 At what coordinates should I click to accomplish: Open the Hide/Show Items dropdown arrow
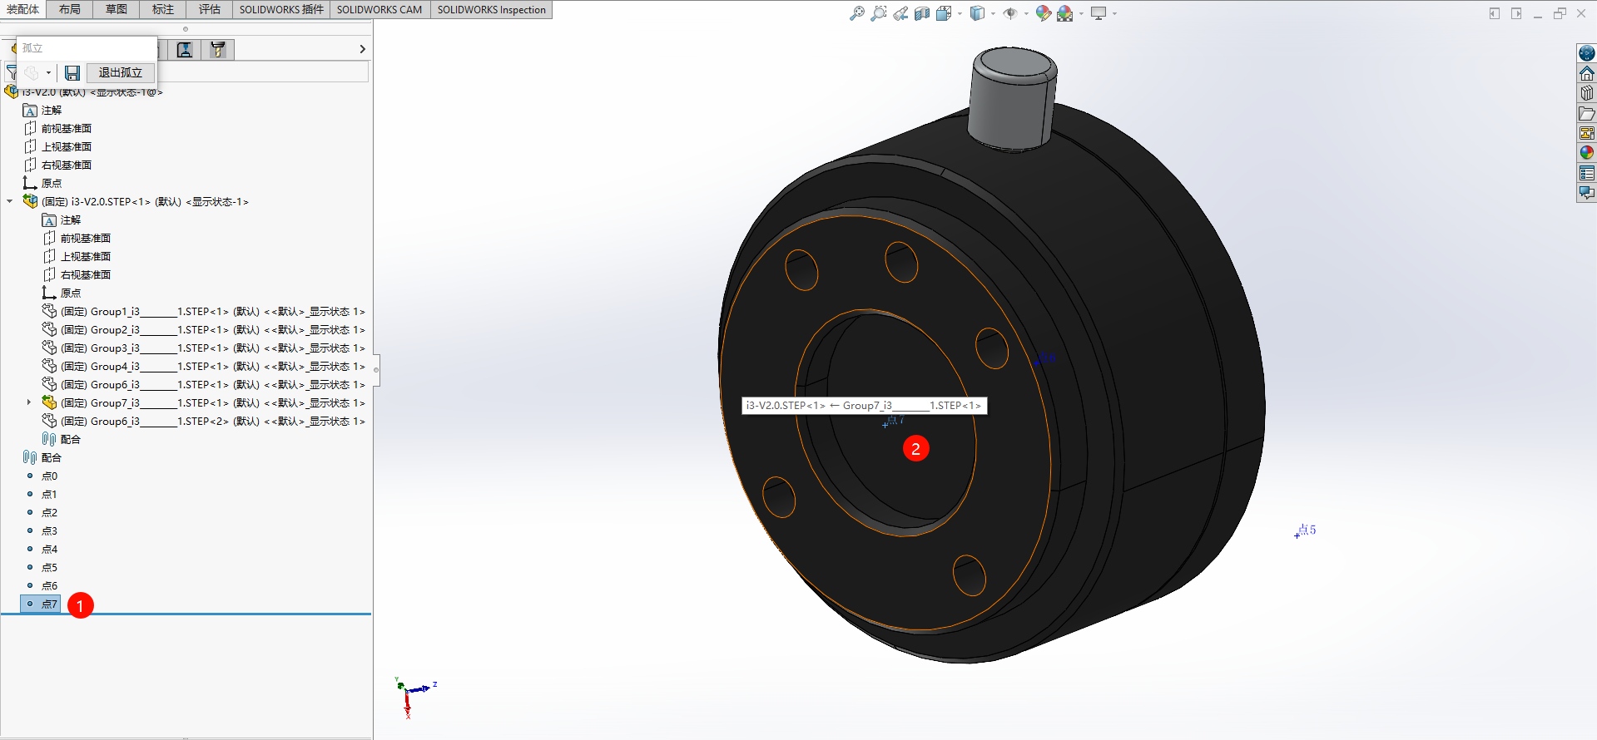pyautogui.click(x=1025, y=13)
